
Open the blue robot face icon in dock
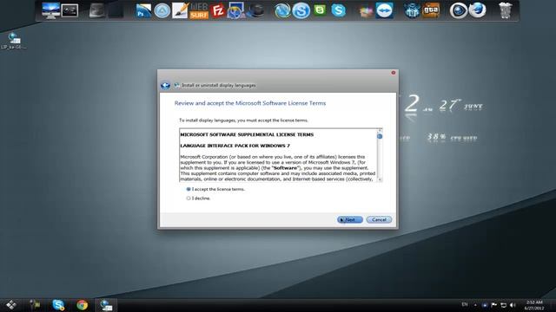point(412,10)
